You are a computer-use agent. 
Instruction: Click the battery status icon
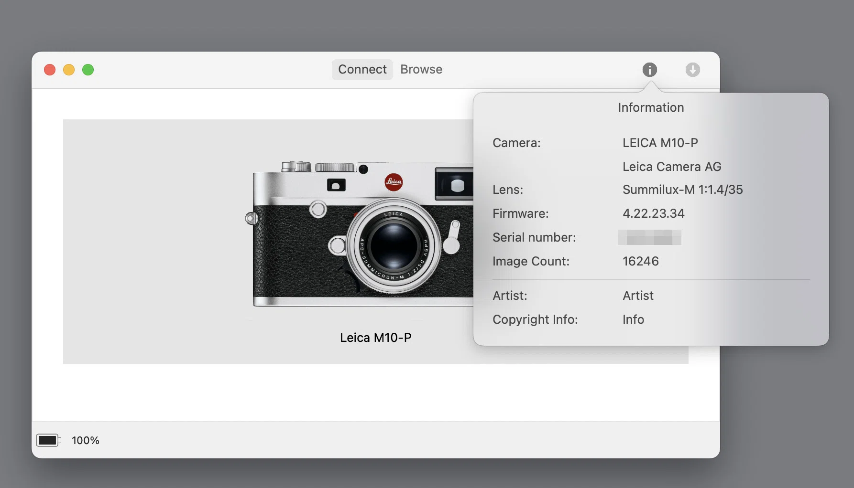click(x=48, y=440)
